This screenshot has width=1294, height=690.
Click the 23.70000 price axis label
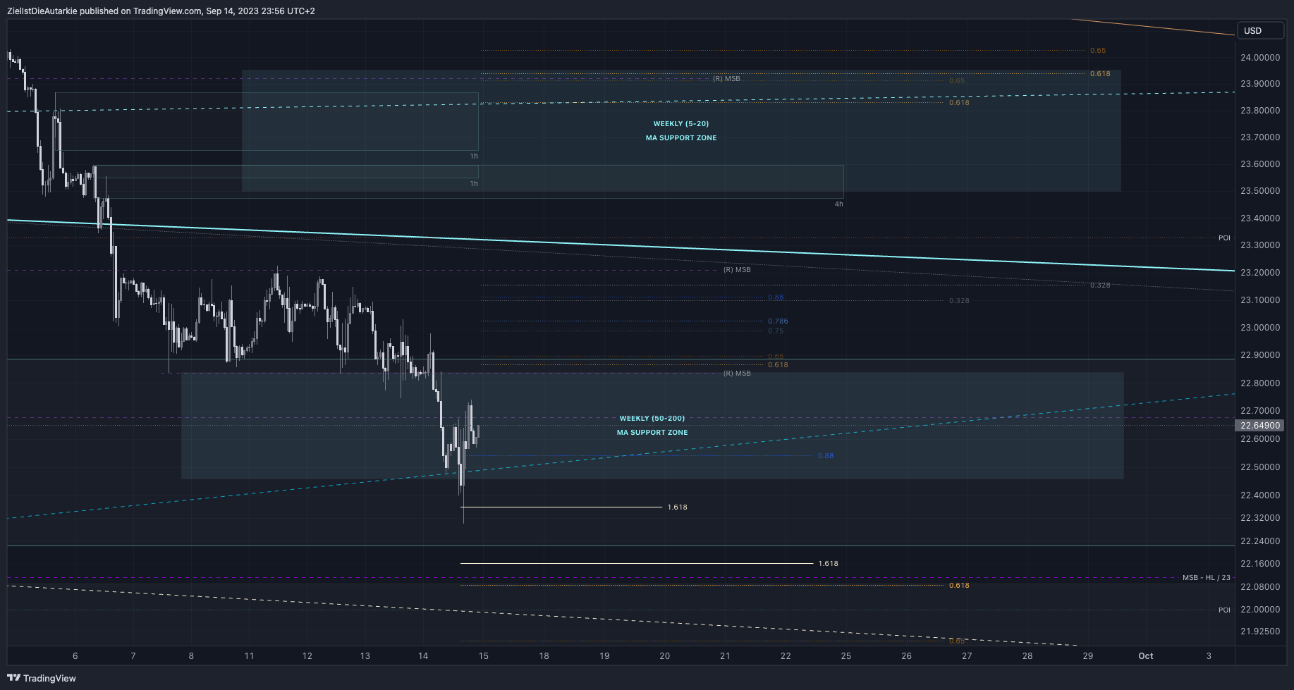coord(1260,137)
